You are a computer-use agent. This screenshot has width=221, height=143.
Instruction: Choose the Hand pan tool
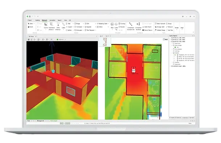[30, 27]
